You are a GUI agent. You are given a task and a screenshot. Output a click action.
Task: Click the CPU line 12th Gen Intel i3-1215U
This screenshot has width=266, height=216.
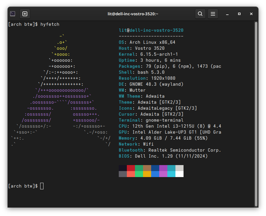pos(170,126)
